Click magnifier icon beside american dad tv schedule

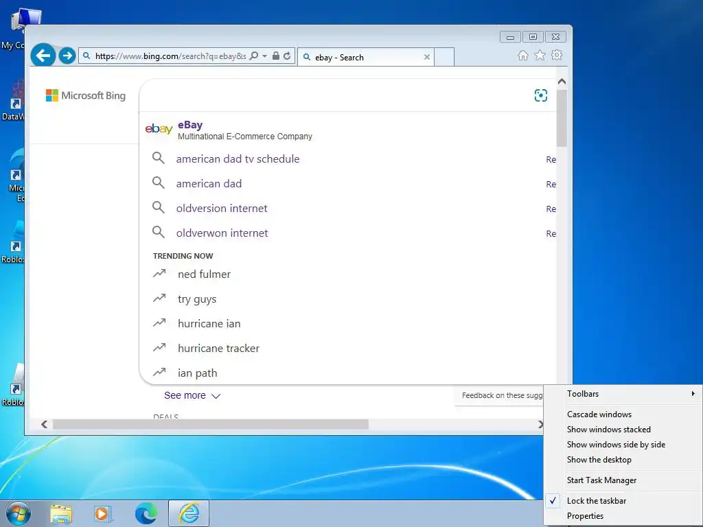point(159,158)
